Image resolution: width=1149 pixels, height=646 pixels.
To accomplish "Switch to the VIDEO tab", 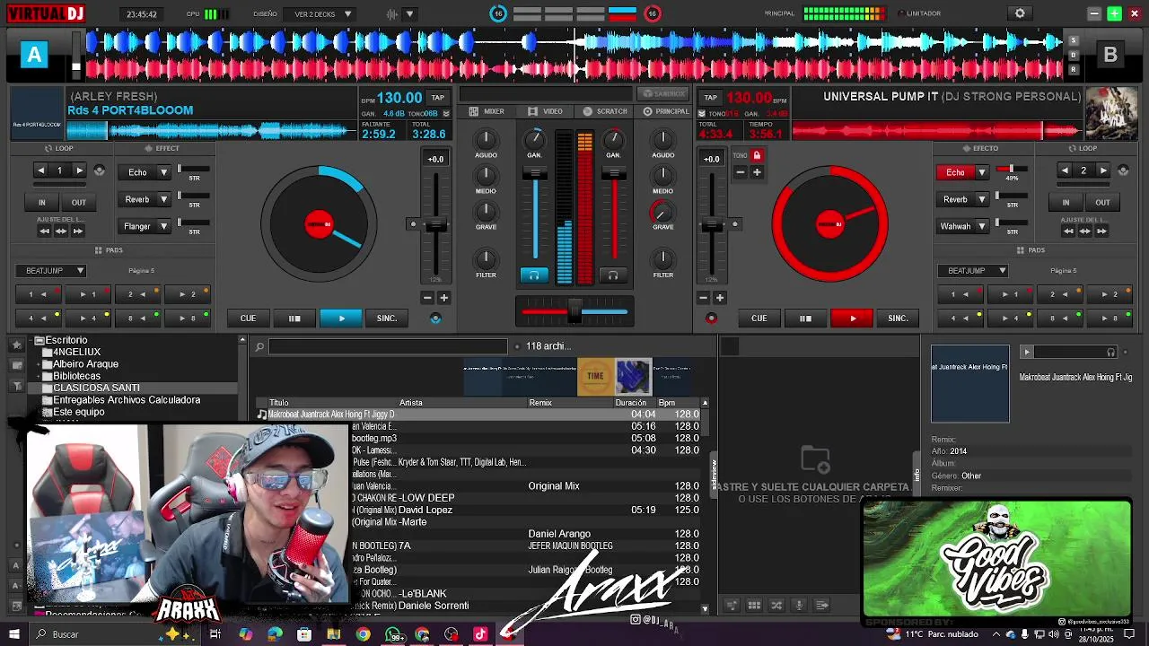I will click(x=546, y=111).
